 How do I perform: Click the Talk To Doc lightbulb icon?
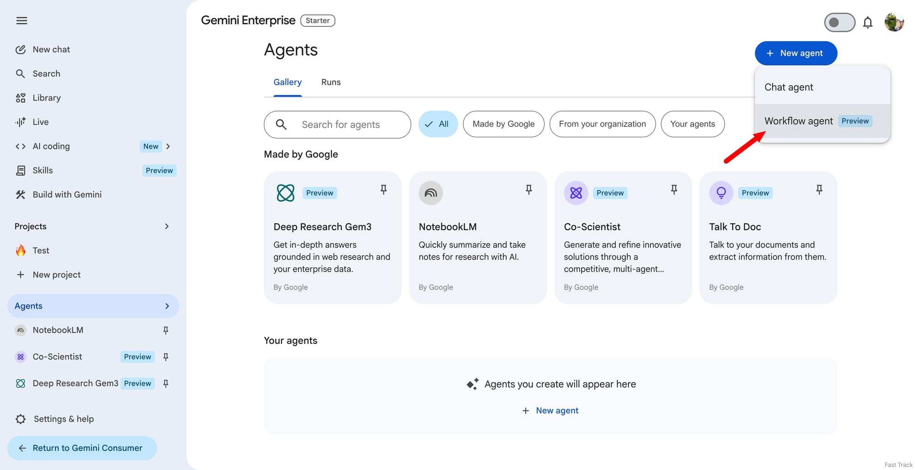(721, 193)
